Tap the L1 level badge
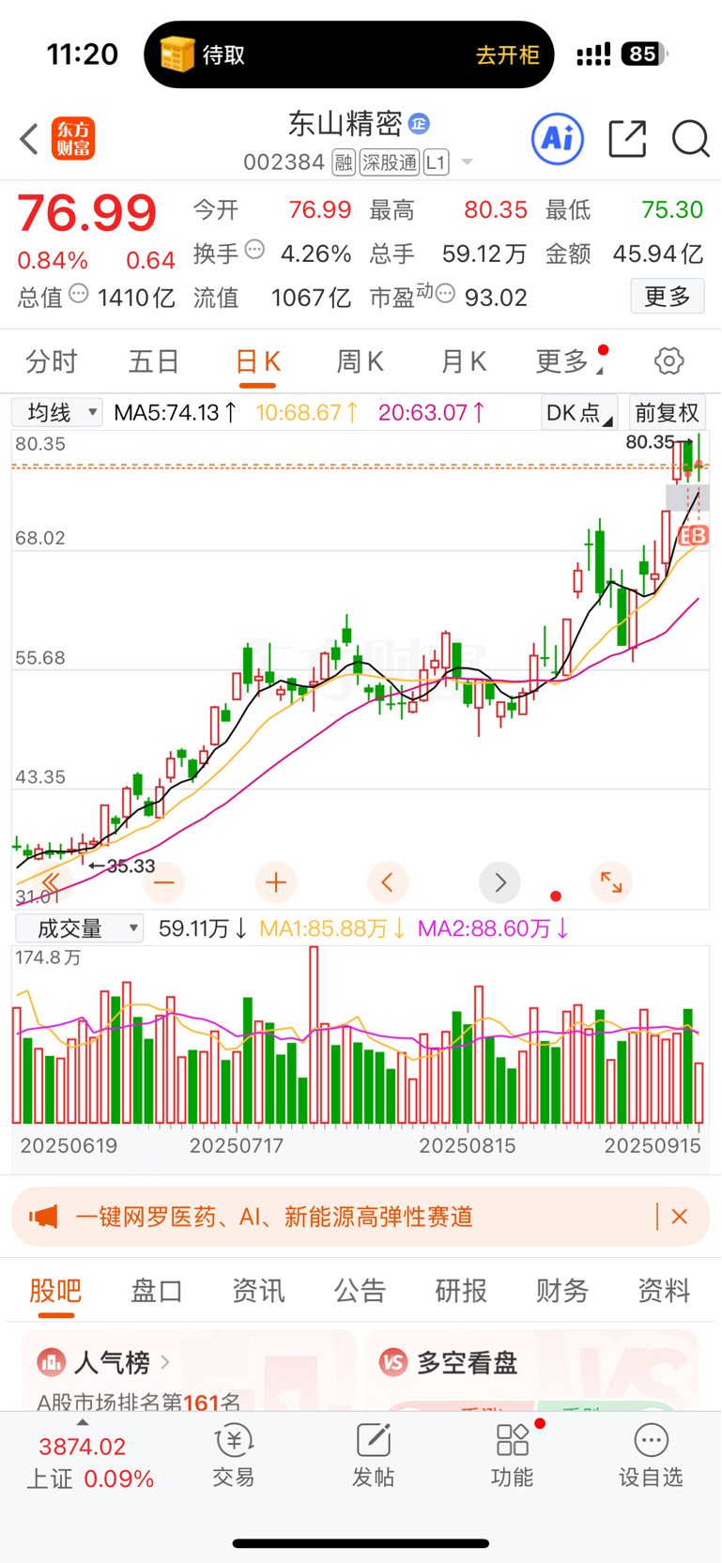This screenshot has height=1563, width=722. click(x=436, y=162)
